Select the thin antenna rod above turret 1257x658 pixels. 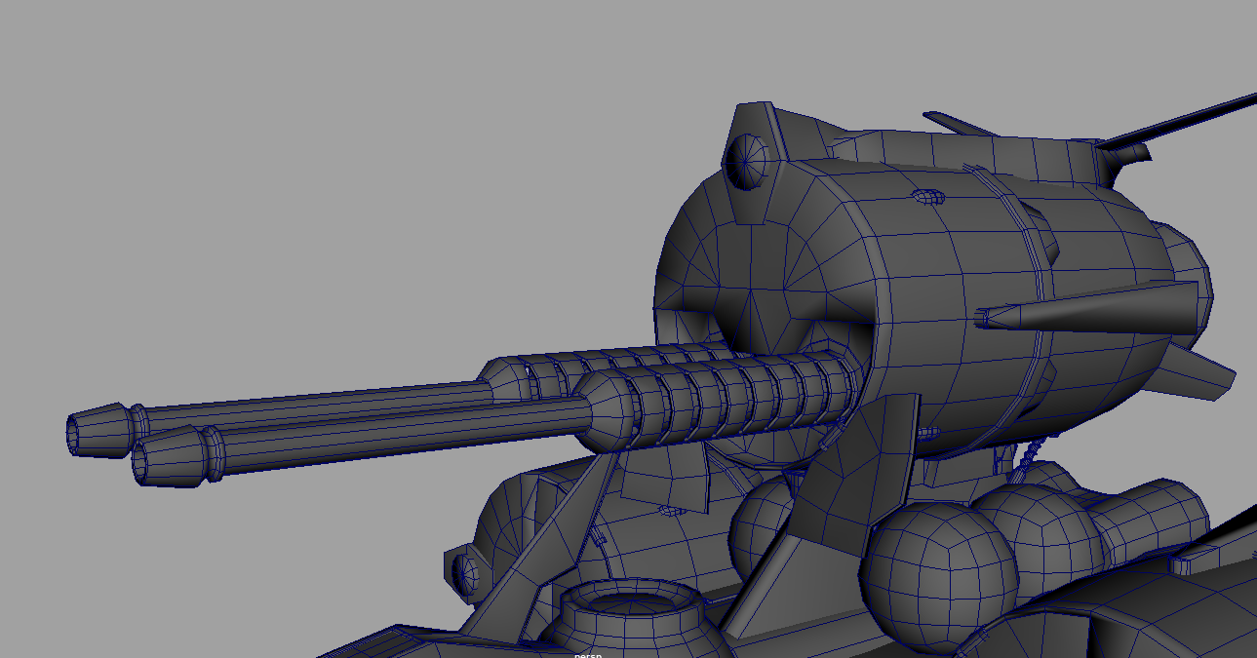point(1178,121)
